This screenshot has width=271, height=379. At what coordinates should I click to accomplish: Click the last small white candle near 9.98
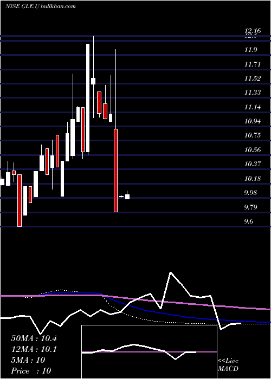click(x=127, y=197)
